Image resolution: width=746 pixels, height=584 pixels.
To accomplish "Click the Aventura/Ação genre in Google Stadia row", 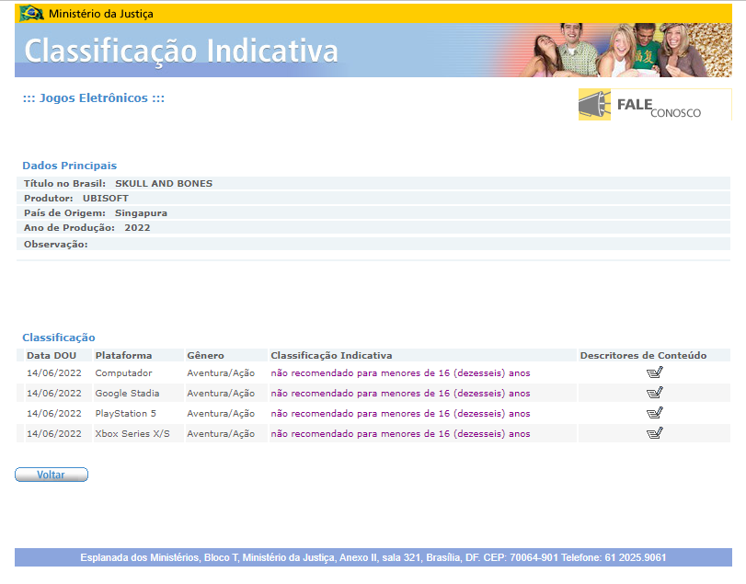I will click(x=221, y=394).
